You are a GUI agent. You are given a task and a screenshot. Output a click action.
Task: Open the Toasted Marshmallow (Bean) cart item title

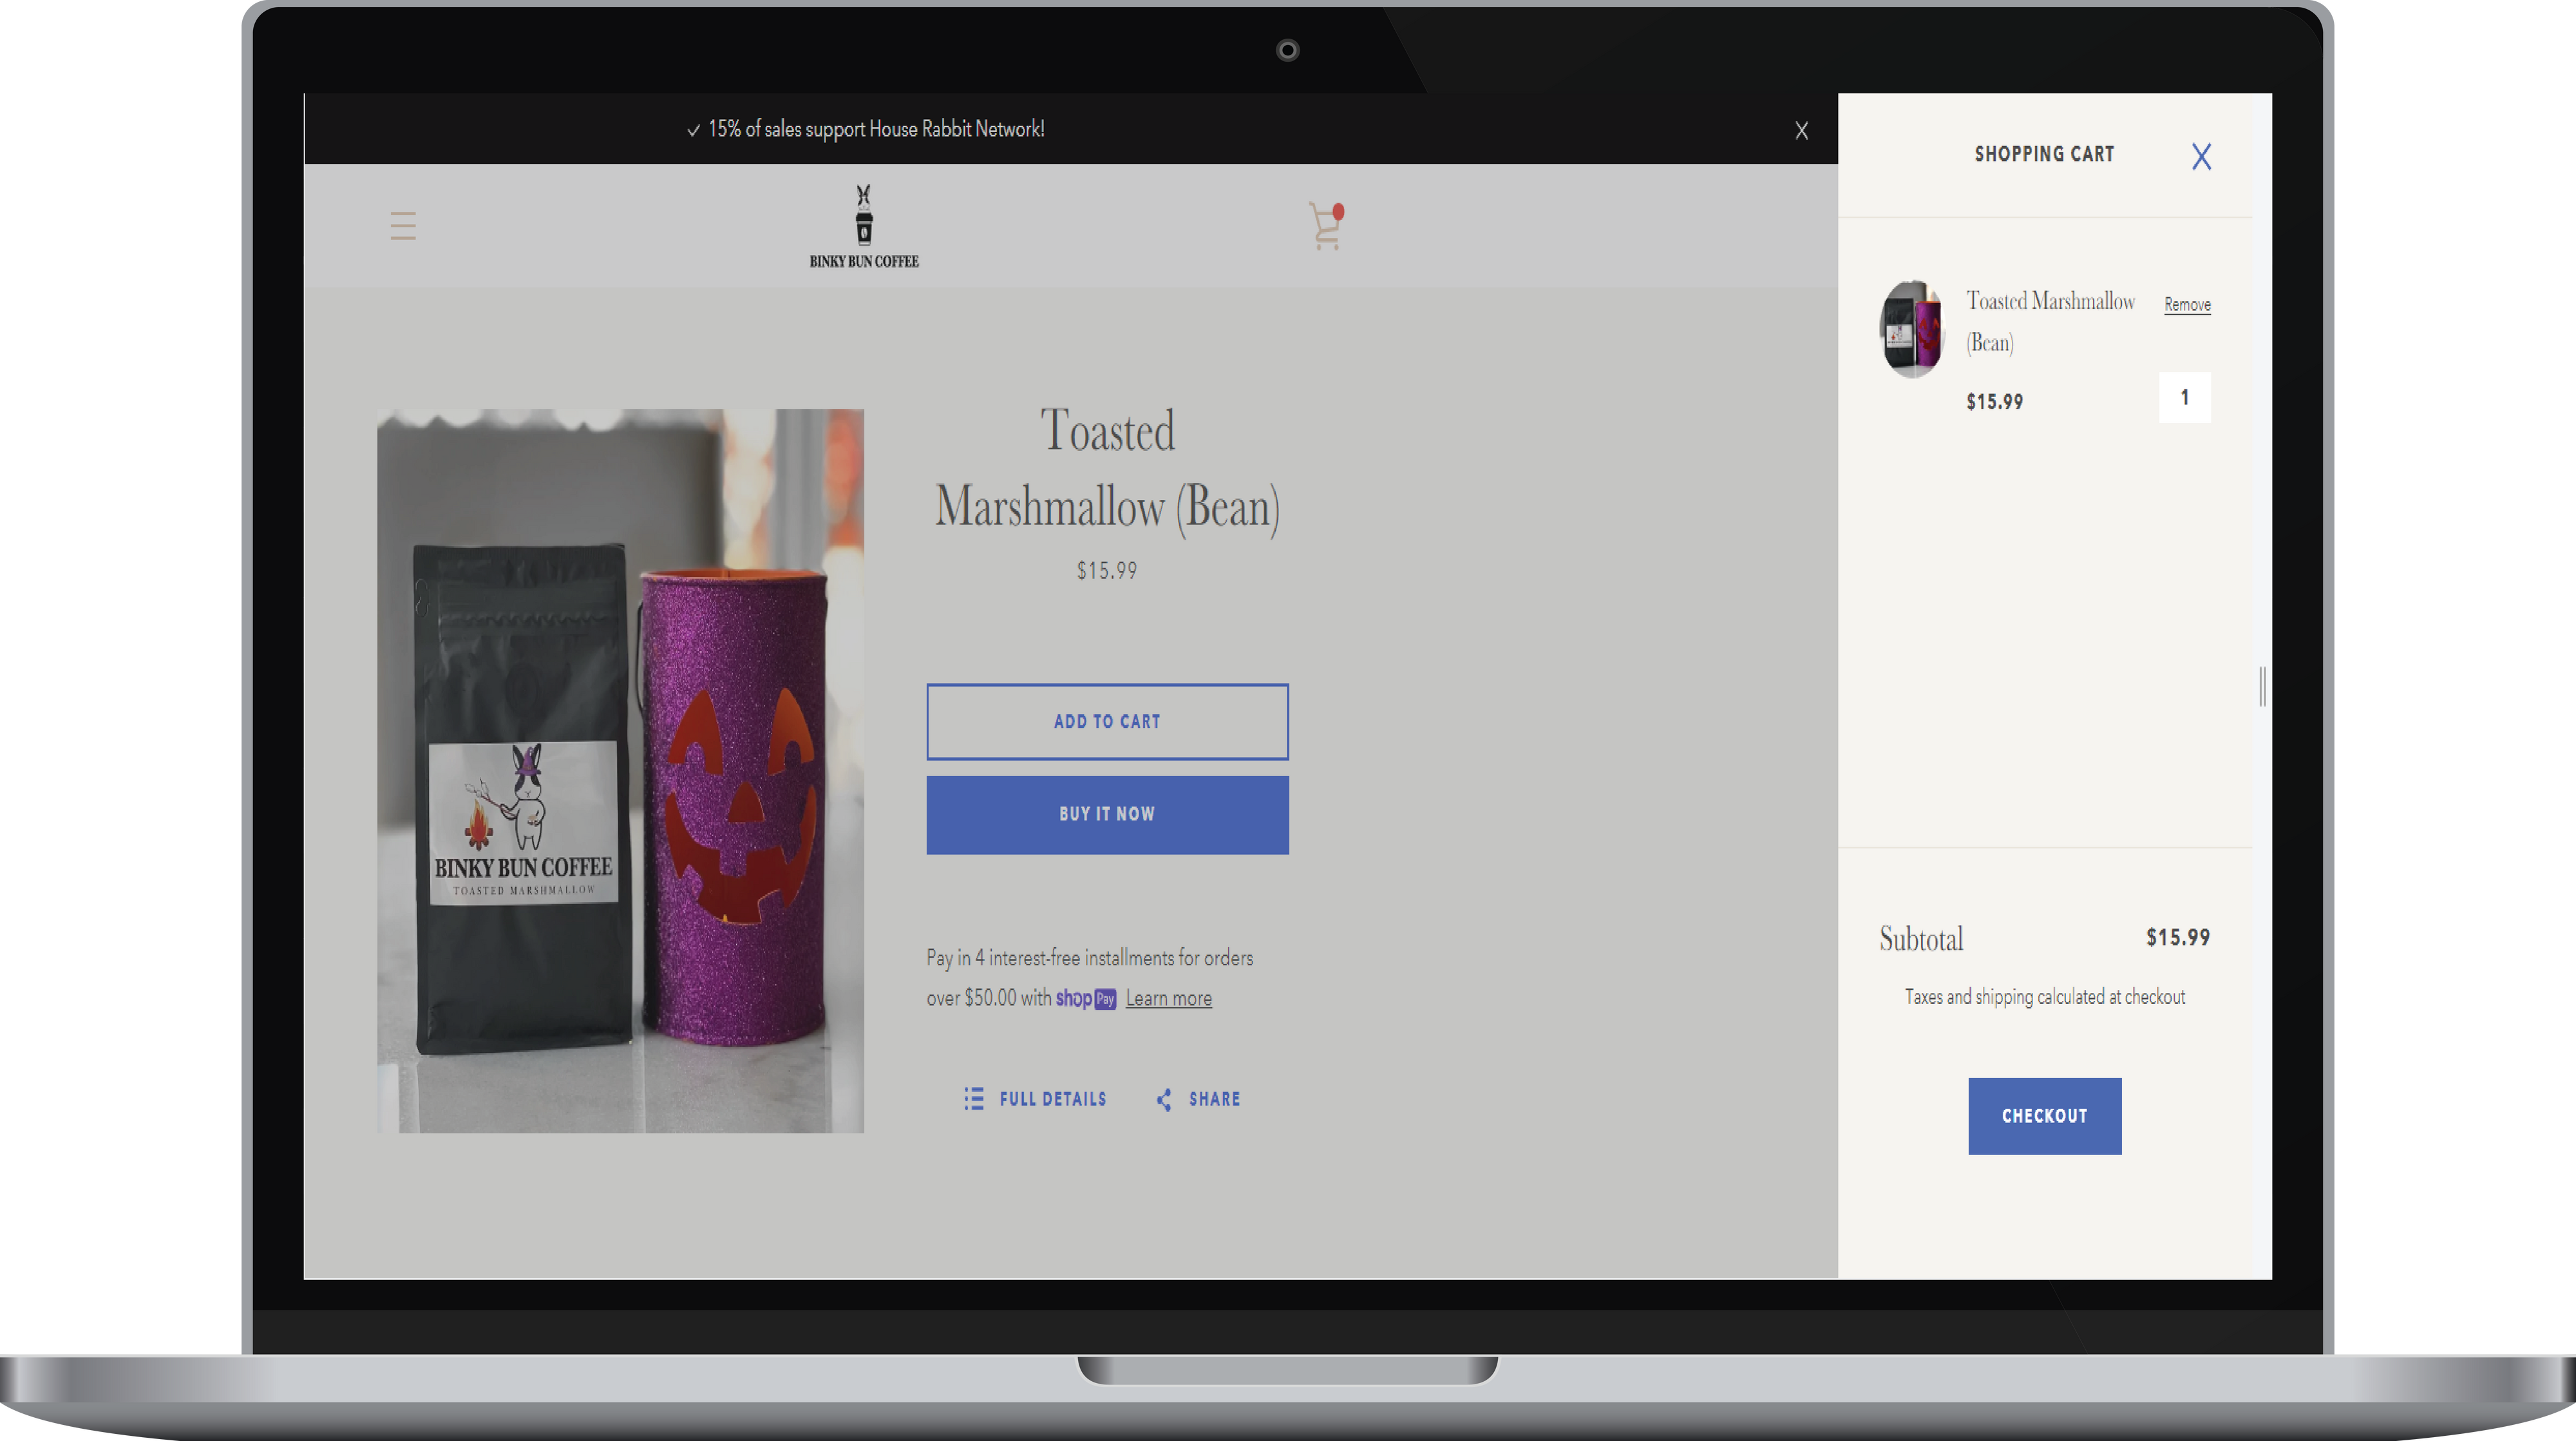[x=2049, y=321]
